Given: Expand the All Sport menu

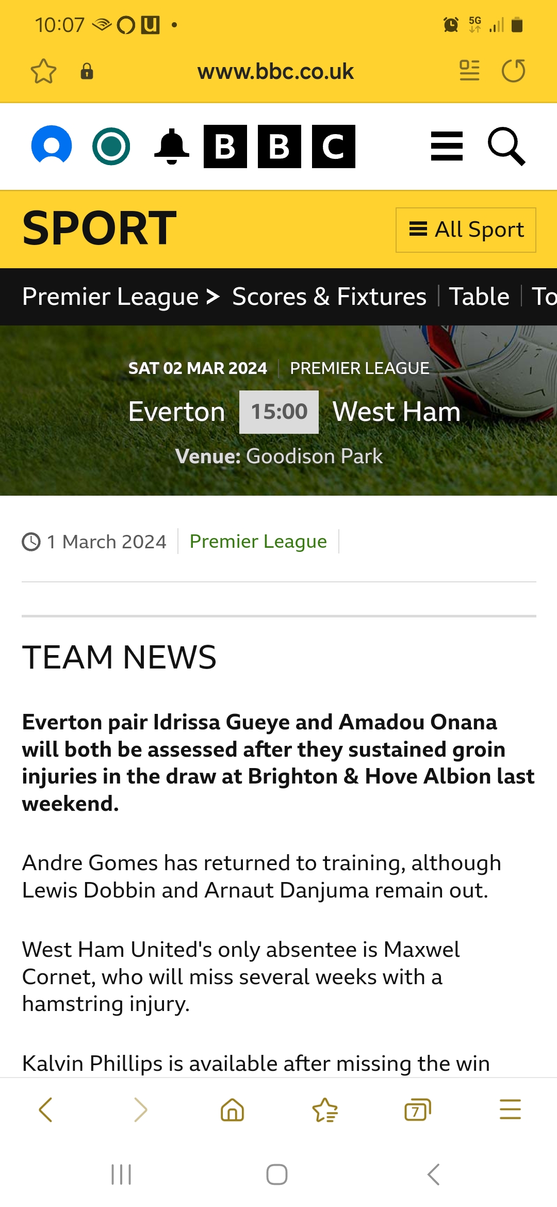Looking at the screenshot, I should [466, 230].
